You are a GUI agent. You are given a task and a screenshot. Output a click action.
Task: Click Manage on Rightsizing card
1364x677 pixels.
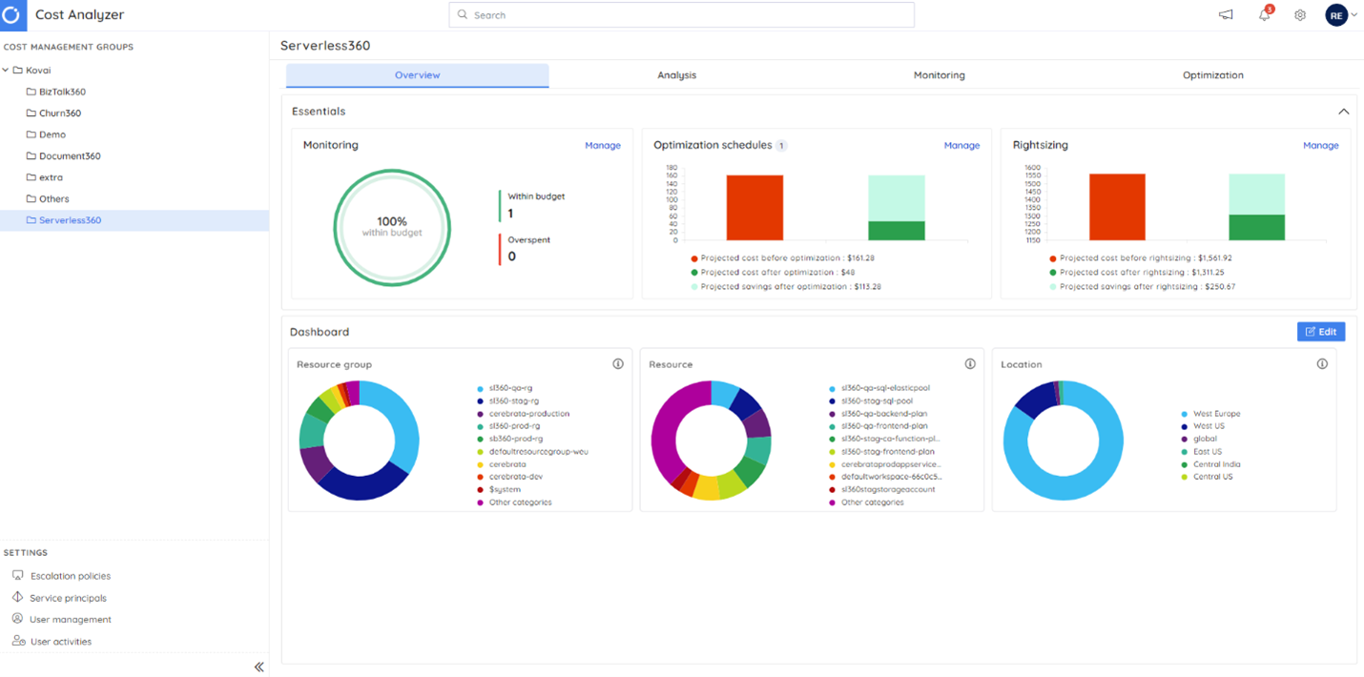coord(1321,145)
